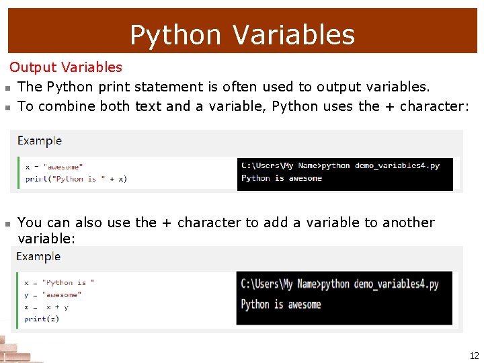This screenshot has height=363, width=484.
Task: Click the first "Example" heading
Action: [40, 140]
